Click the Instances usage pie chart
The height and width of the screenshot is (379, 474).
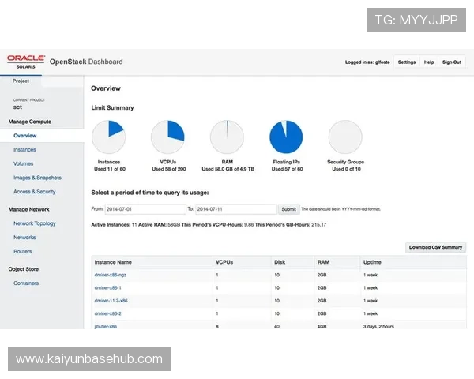click(x=108, y=137)
